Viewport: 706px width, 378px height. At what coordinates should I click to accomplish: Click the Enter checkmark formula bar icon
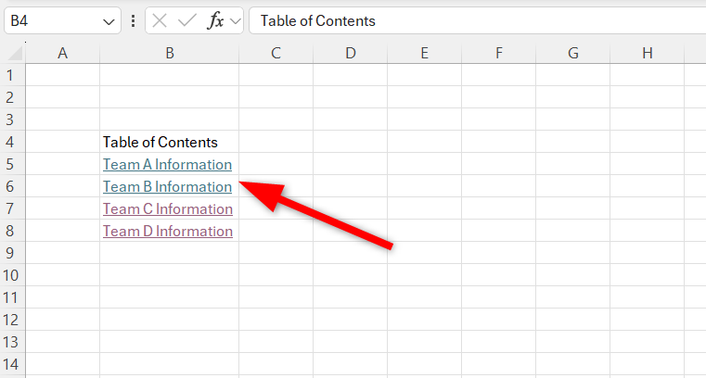point(187,20)
